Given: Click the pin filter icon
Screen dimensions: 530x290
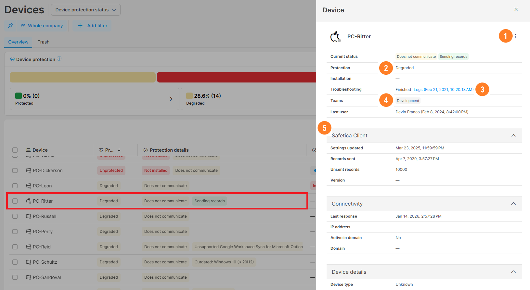Looking at the screenshot, I should point(10,26).
